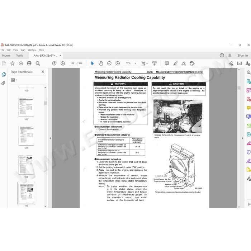Click the radiator diagram illustration
Screen dimensions: 251x251
pyautogui.click(x=178, y=166)
